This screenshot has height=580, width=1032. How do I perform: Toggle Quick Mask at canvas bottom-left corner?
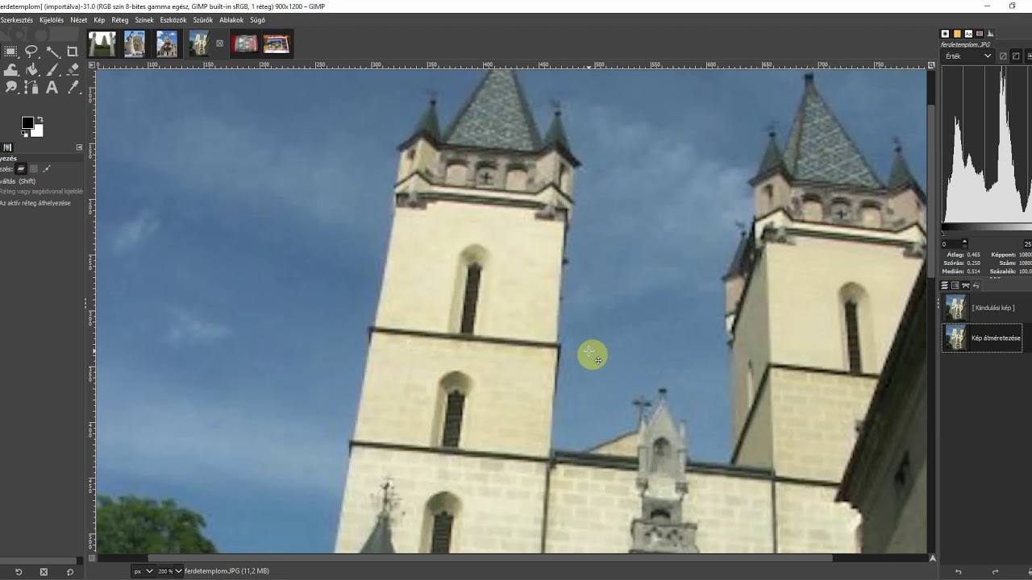[x=92, y=557]
